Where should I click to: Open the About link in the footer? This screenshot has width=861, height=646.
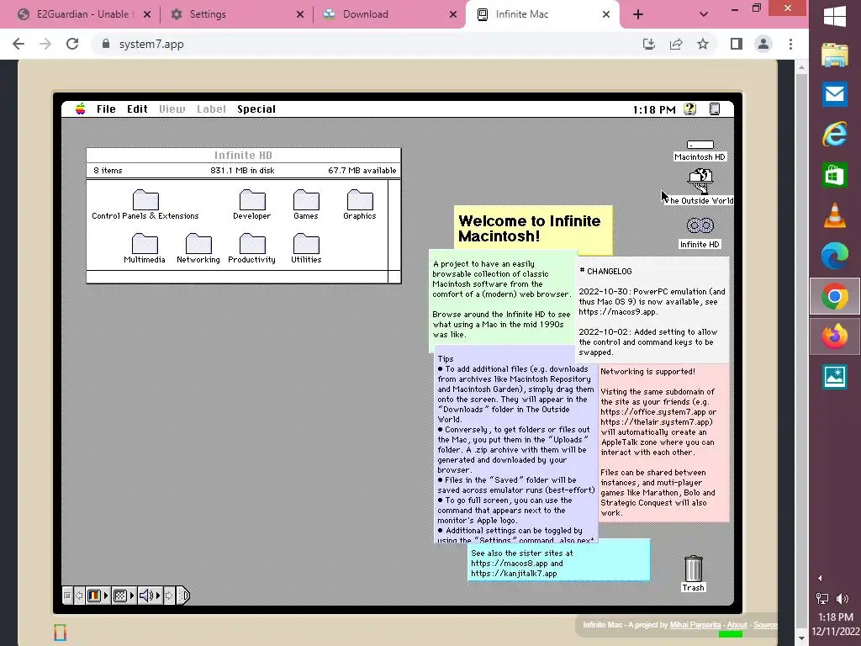click(x=737, y=625)
